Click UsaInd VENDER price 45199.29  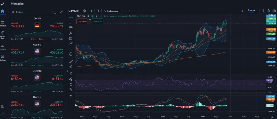(18, 52)
